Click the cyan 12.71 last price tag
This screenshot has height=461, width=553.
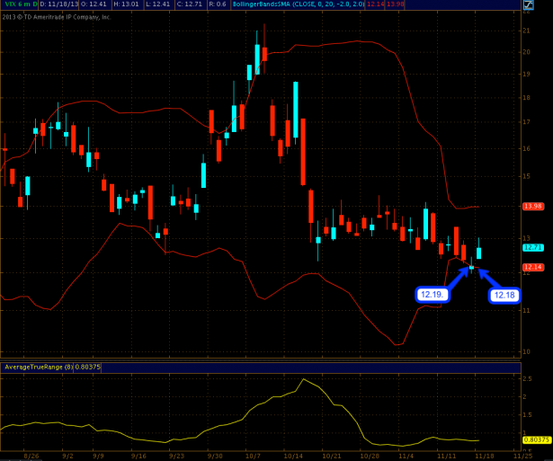[531, 246]
